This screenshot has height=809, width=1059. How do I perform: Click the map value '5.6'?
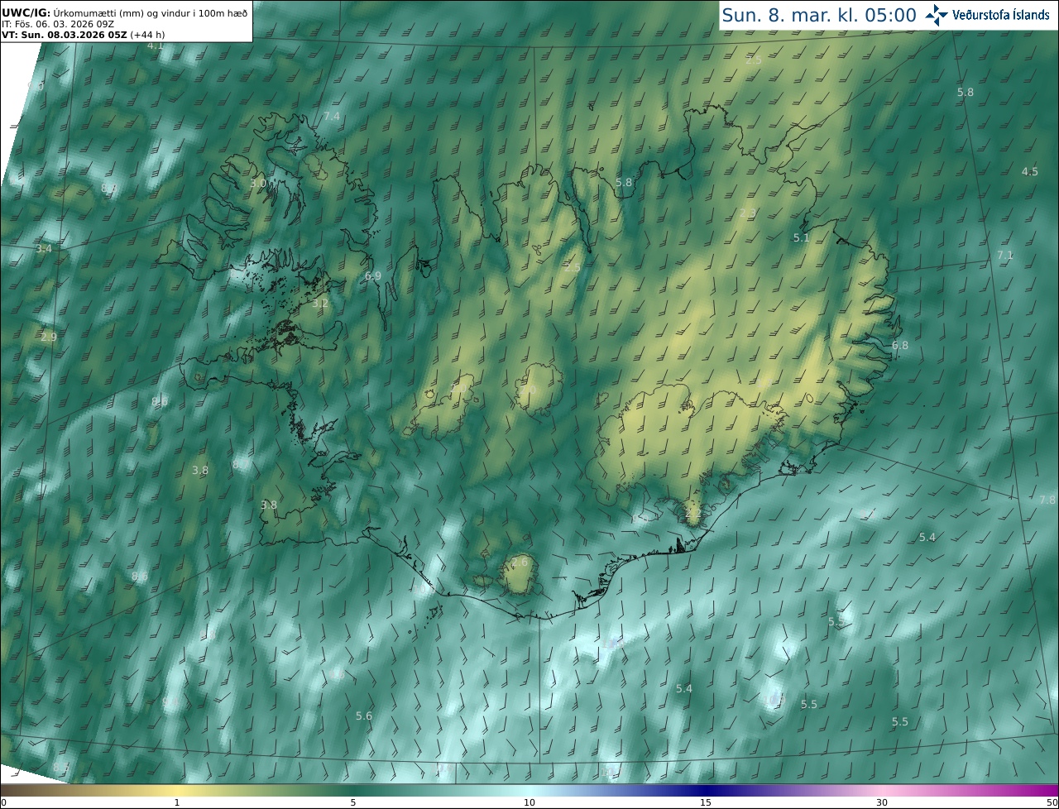point(364,716)
